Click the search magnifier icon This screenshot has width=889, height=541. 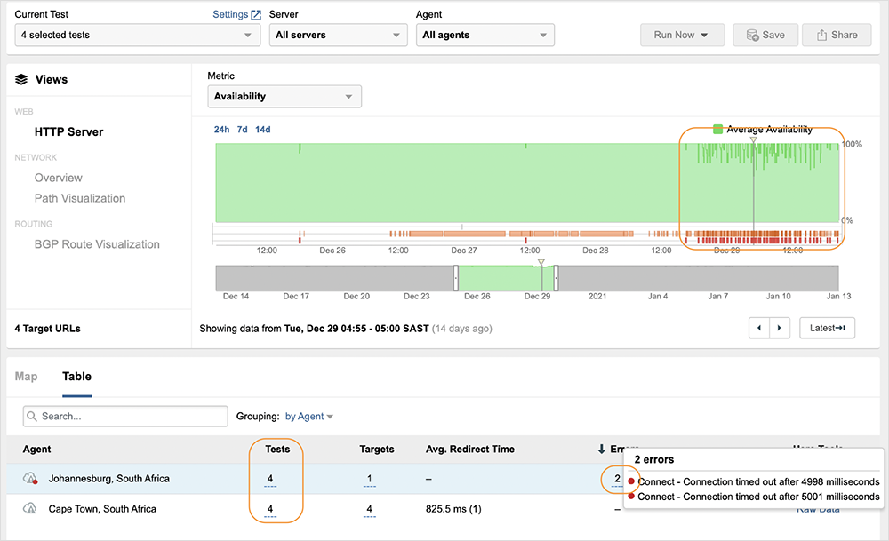pyautogui.click(x=31, y=416)
